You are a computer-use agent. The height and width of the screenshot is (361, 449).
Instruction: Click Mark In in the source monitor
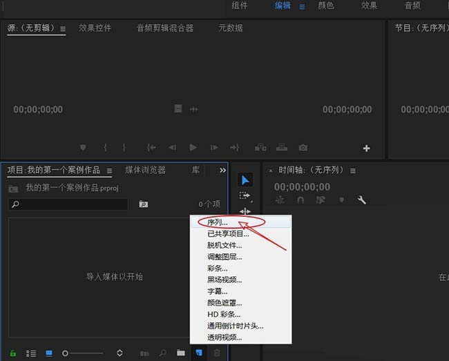(105, 148)
